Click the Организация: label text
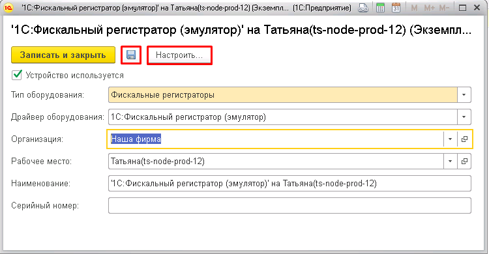489x254 pixels. [37, 139]
